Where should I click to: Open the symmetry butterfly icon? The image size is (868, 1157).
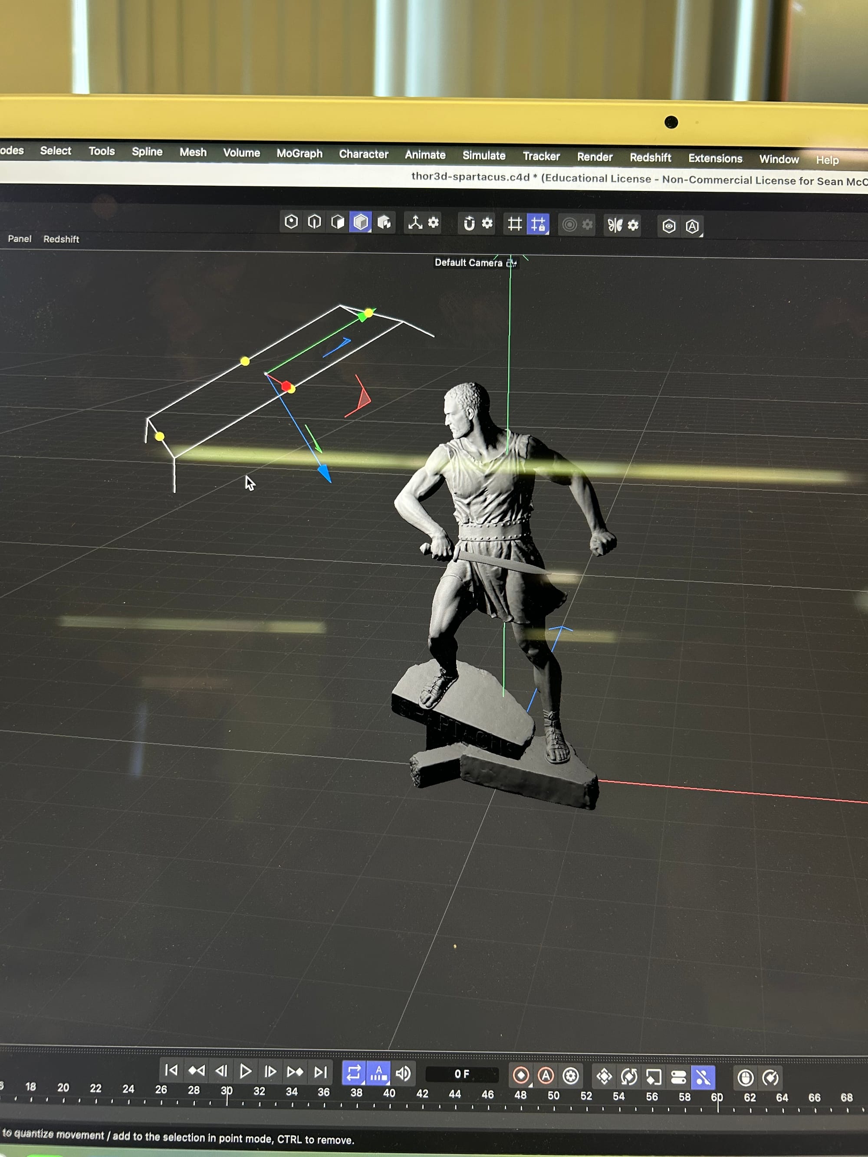point(615,226)
